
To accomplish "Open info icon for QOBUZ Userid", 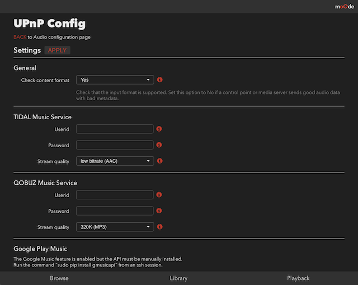I will point(159,195).
